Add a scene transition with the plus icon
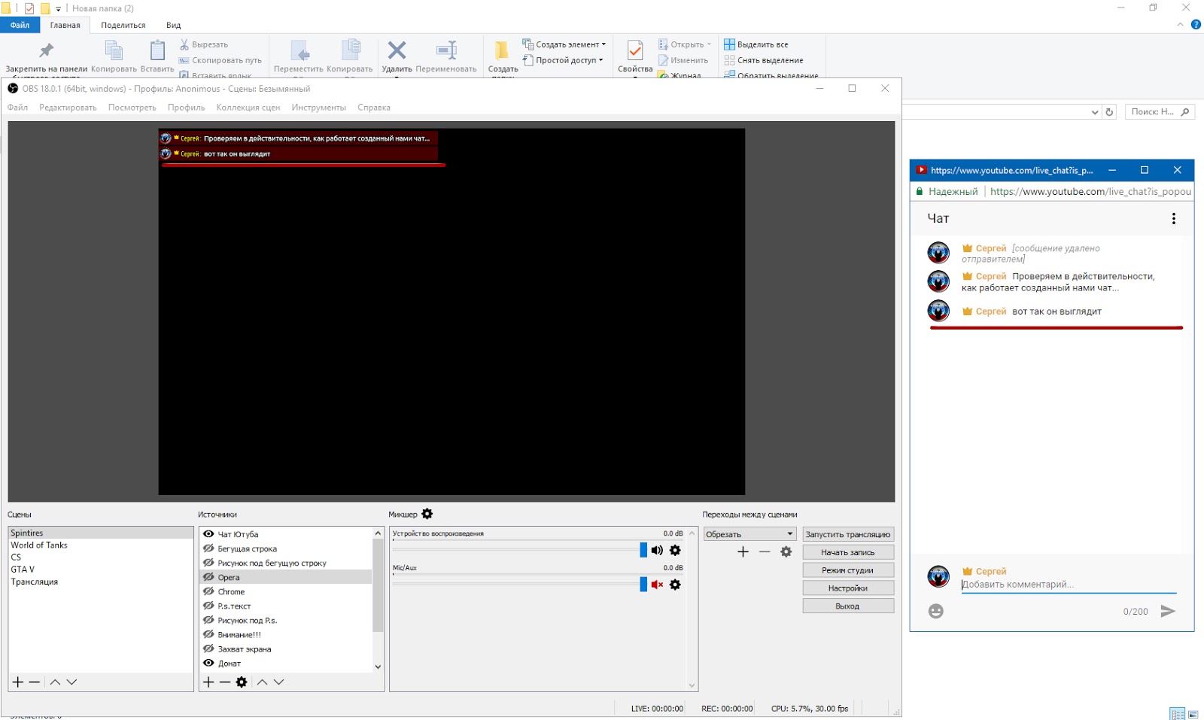Image resolution: width=1204 pixels, height=720 pixels. 743,552
